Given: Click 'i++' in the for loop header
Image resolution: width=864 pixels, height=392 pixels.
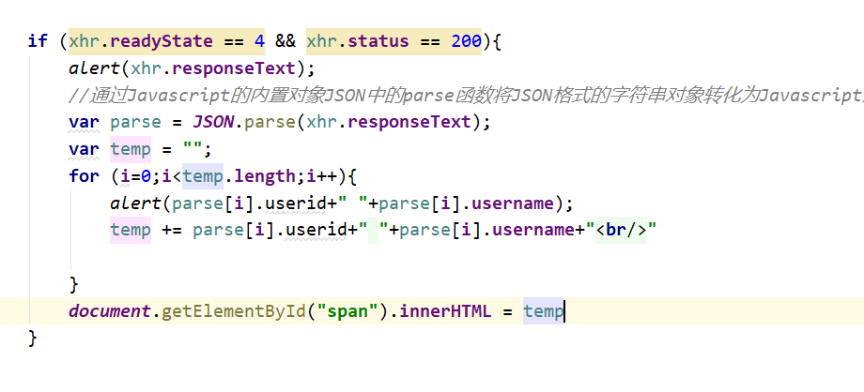Looking at the screenshot, I should point(322,176).
